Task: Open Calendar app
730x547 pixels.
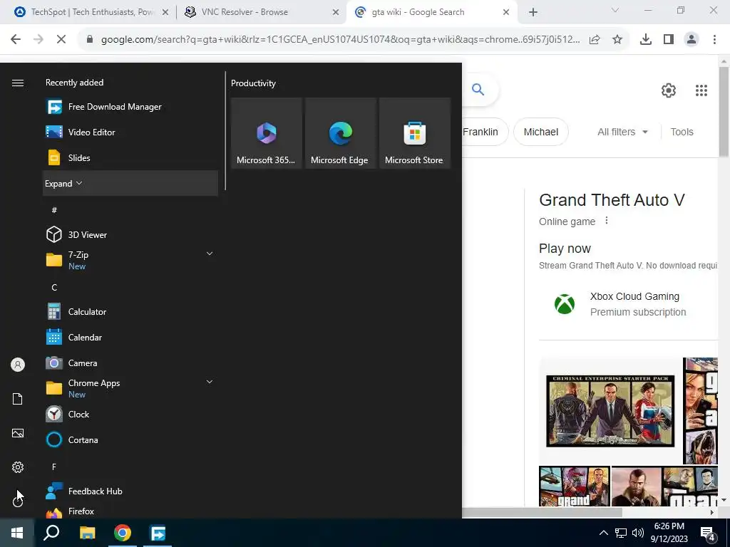Action: click(x=130, y=337)
